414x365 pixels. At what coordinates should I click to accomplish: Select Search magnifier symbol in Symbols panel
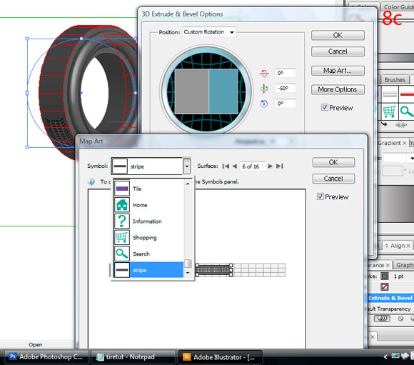[406, 111]
